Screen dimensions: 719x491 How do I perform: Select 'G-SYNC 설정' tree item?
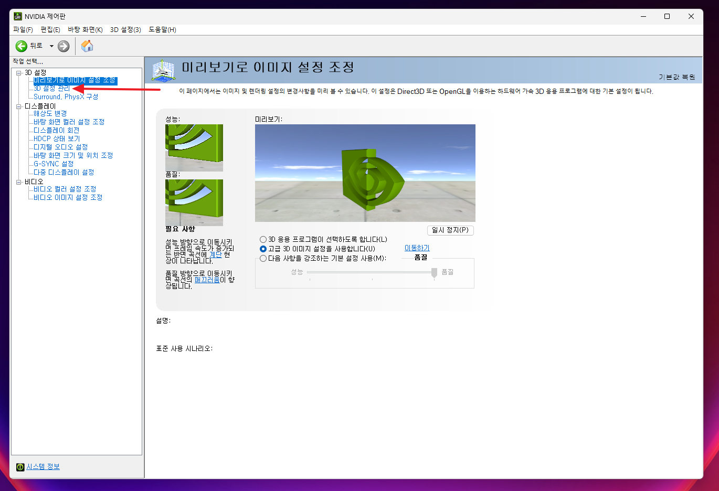pos(54,164)
